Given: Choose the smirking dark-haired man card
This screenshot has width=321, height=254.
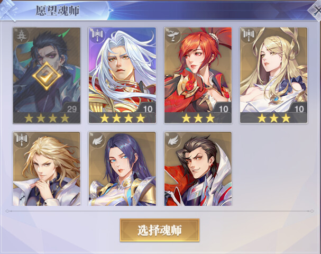Looking at the screenshot, I should 198,169.
